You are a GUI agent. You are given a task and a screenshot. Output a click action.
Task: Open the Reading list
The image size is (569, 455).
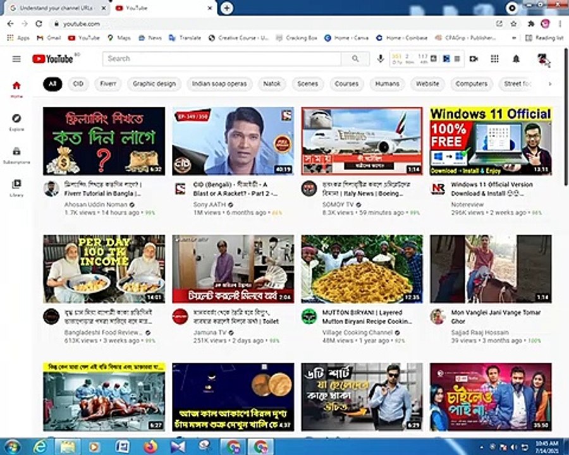tap(544, 38)
